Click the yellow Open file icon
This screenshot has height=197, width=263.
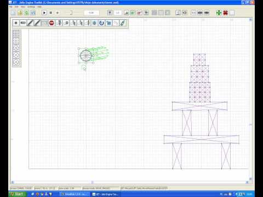(x=20, y=13)
